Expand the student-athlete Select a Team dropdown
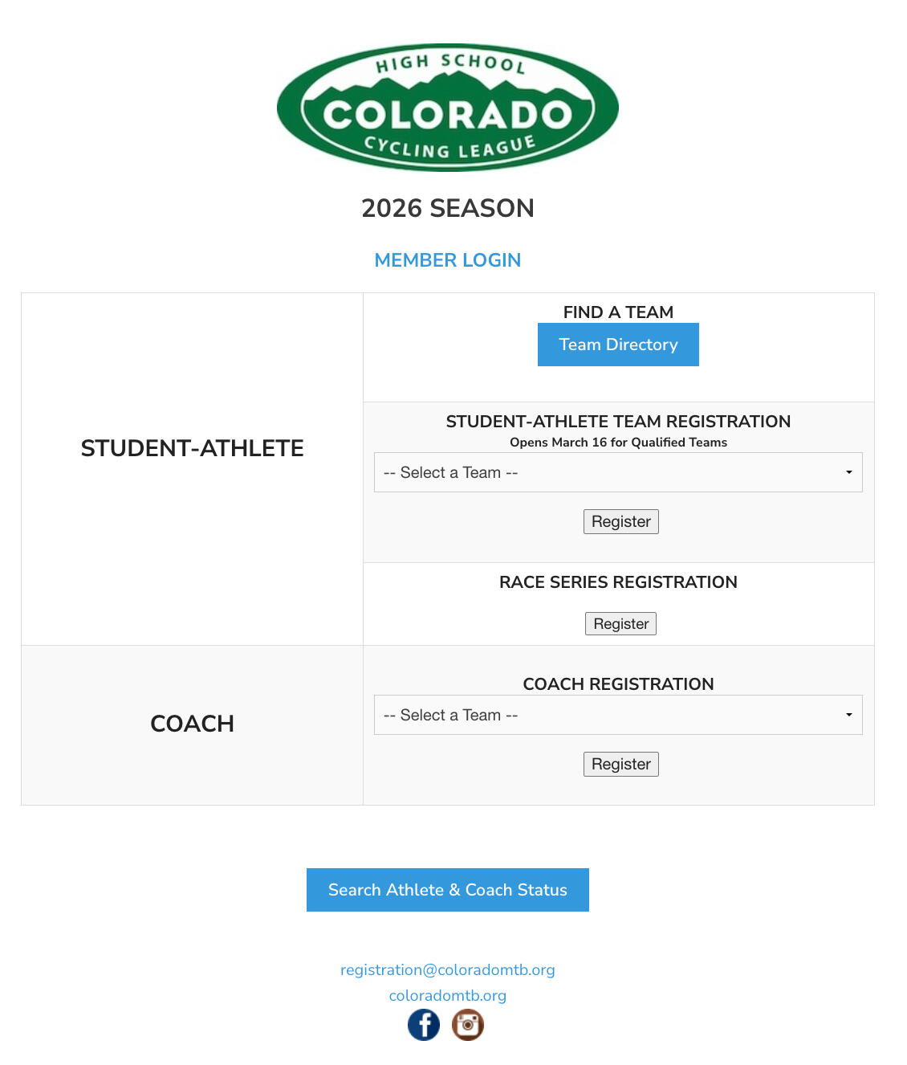Viewport: 907px width, 1065px height. pyautogui.click(x=618, y=472)
